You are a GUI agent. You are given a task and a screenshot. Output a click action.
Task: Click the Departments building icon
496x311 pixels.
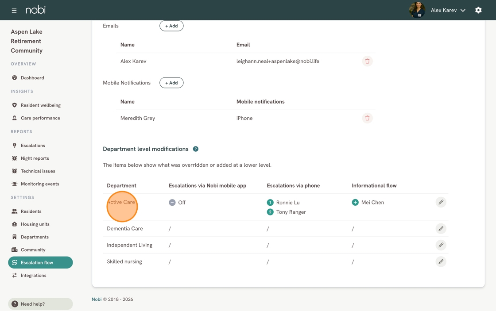point(14,237)
